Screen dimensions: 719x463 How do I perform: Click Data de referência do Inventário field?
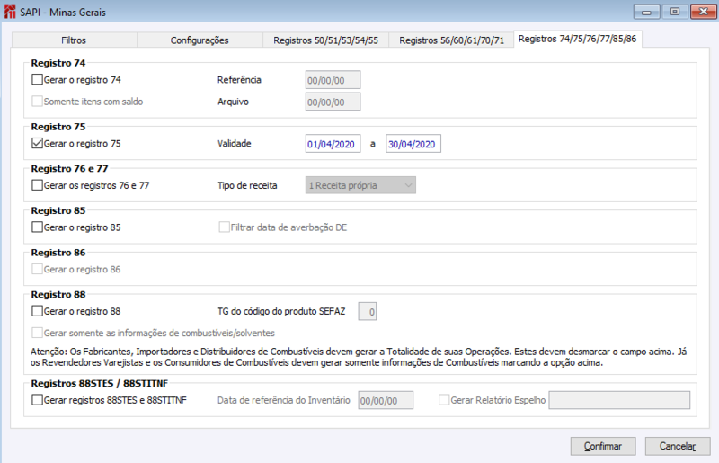coord(386,400)
